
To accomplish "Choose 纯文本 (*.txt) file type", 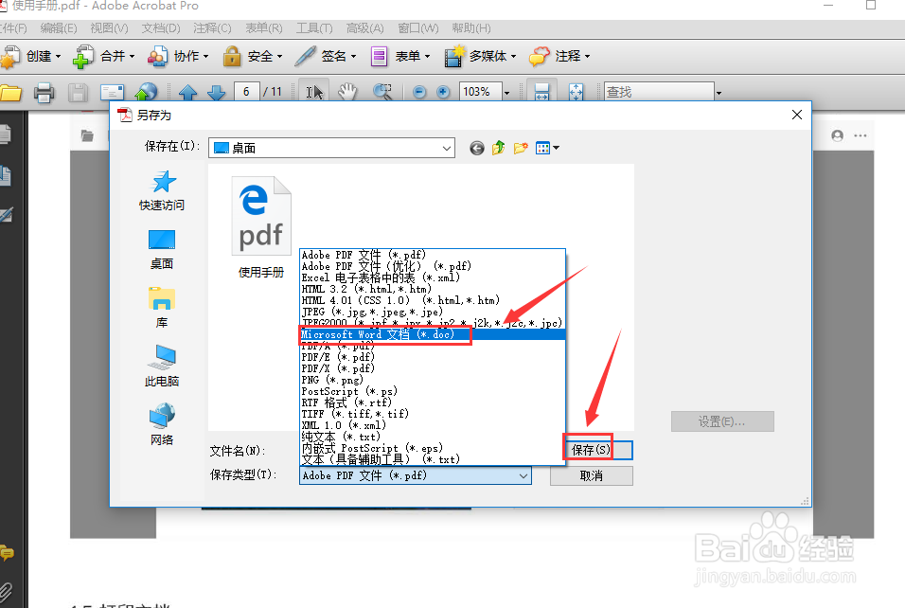I will pyautogui.click(x=433, y=437).
